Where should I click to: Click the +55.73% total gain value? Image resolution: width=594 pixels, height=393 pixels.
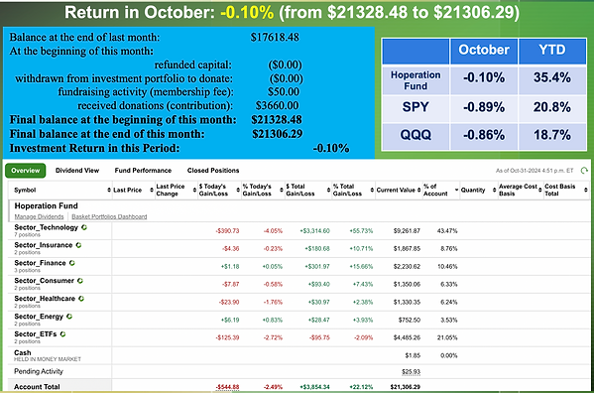(x=361, y=231)
